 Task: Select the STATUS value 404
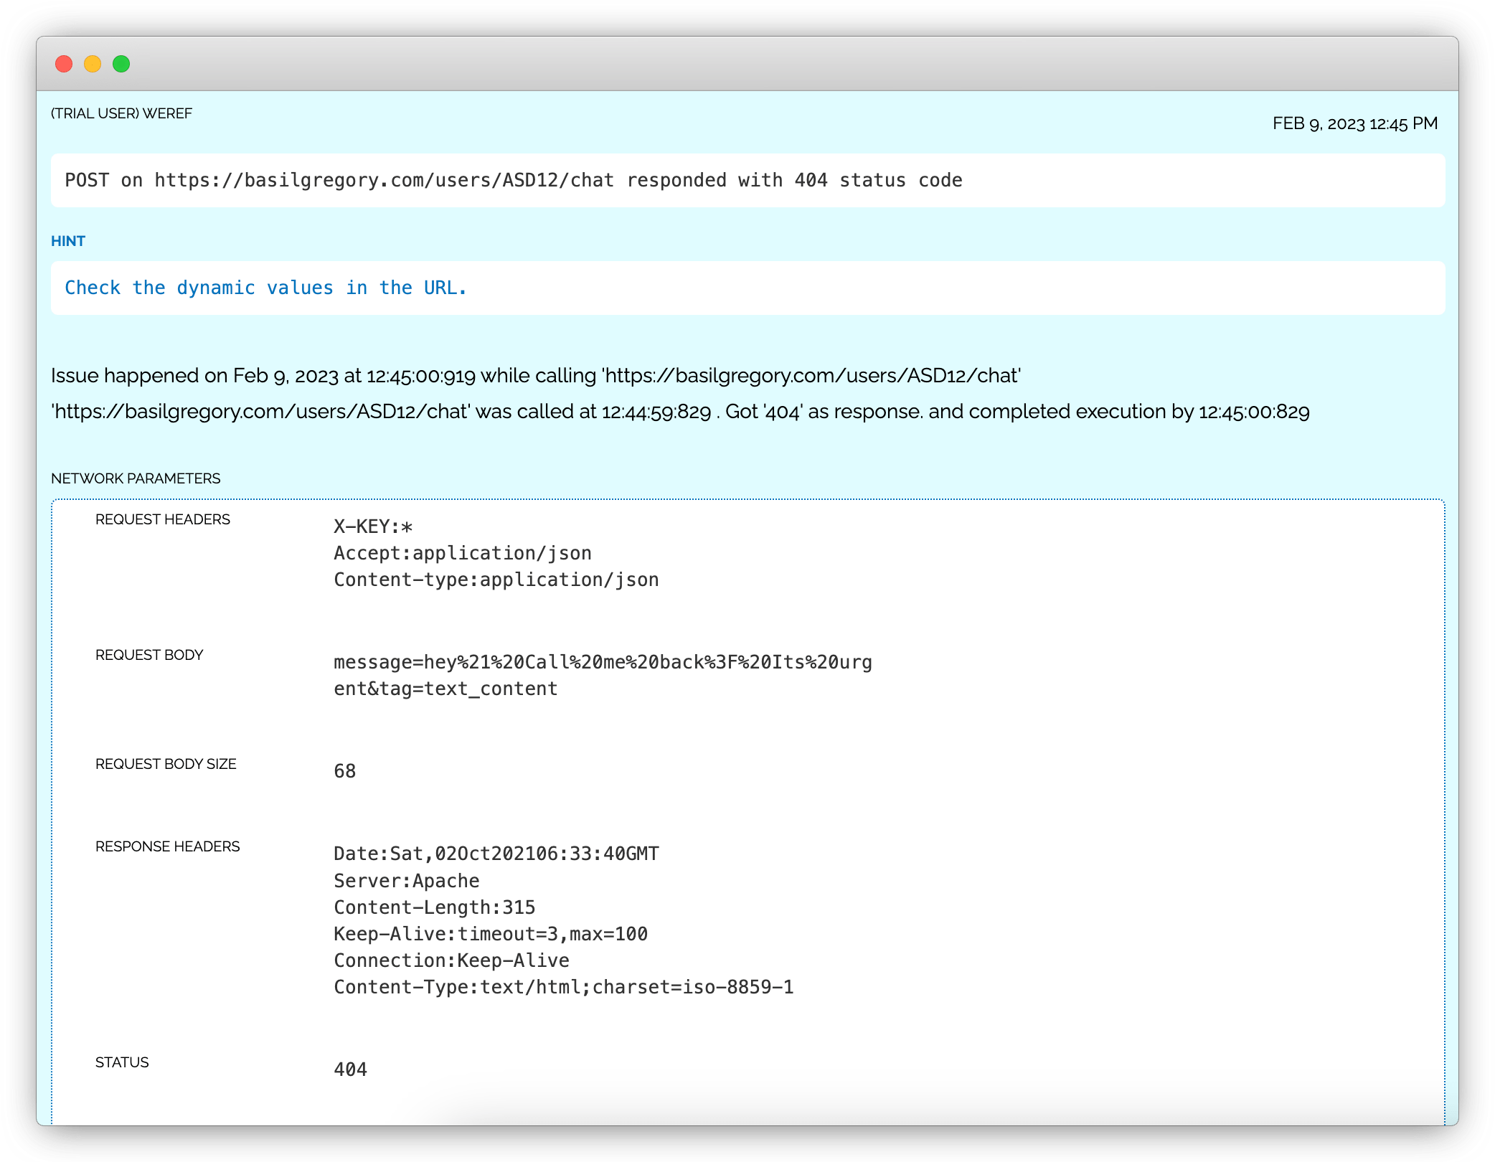[349, 1069]
